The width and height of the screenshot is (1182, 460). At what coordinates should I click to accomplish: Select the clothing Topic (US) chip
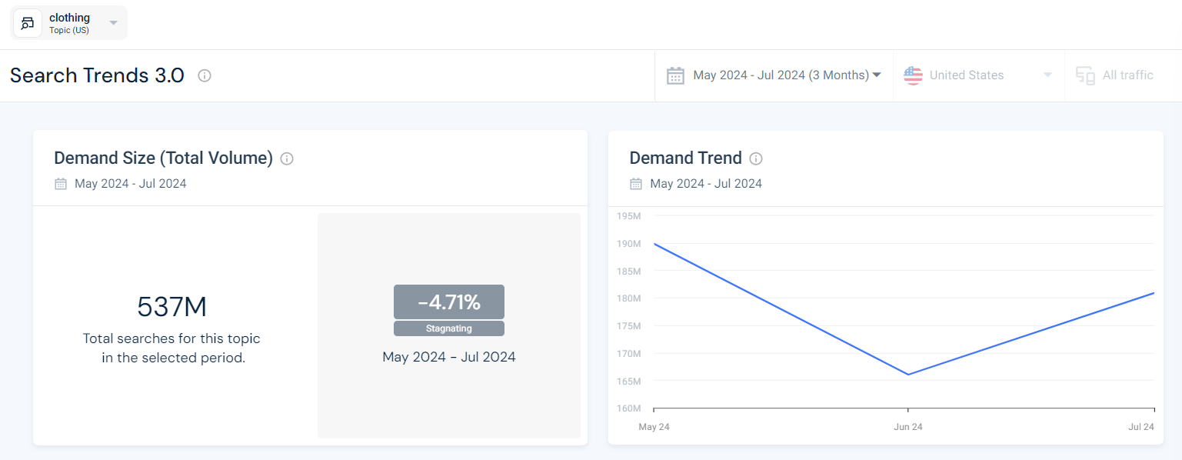(69, 23)
